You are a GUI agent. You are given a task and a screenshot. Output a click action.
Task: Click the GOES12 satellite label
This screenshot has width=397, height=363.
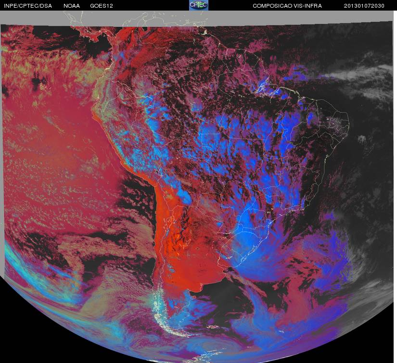[102, 6]
